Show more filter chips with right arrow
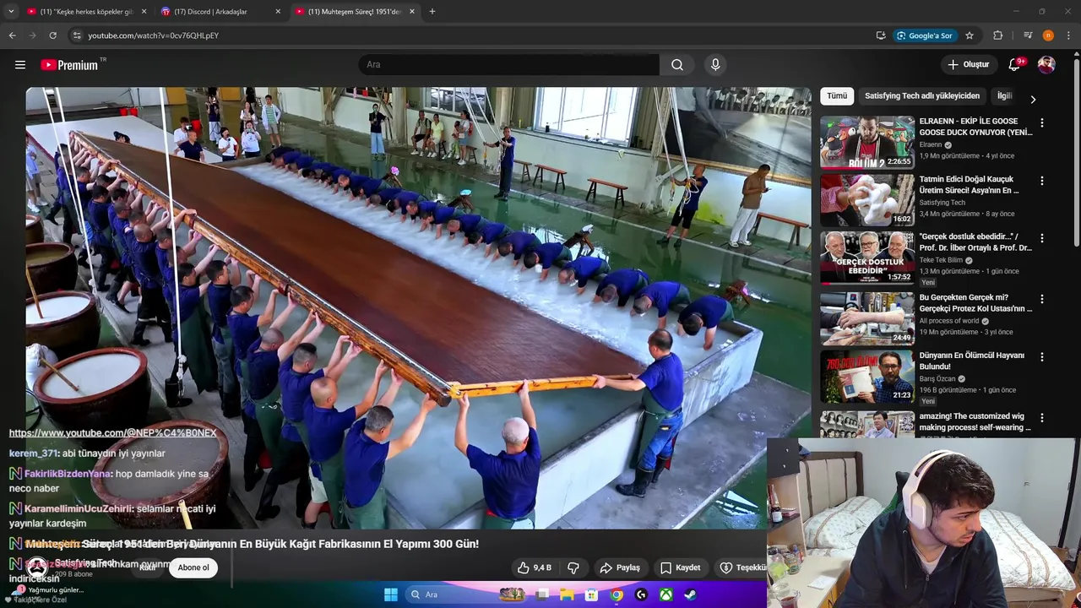The height and width of the screenshot is (608, 1081). [x=1032, y=99]
